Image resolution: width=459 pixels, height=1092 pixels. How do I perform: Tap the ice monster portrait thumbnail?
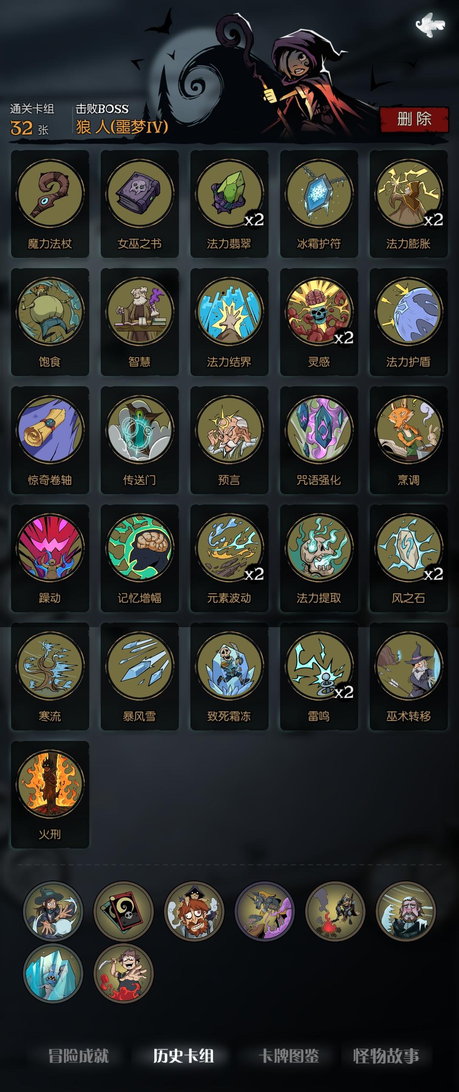click(x=53, y=973)
